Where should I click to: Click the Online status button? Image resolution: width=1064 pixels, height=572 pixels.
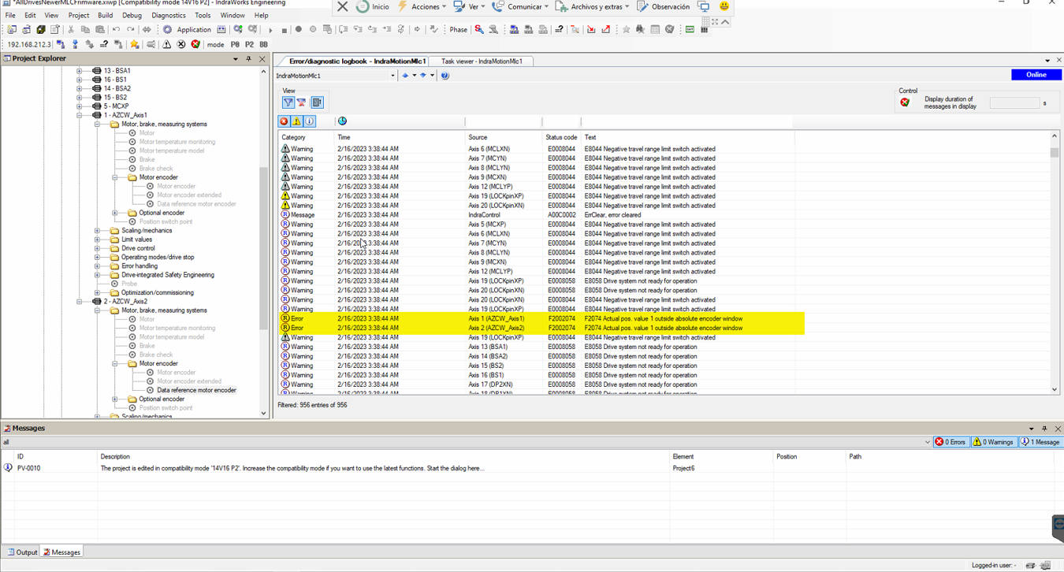point(1036,75)
